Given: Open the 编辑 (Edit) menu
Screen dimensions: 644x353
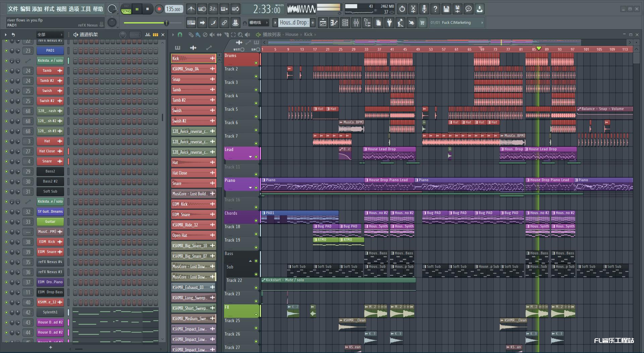Looking at the screenshot, I should point(25,9).
